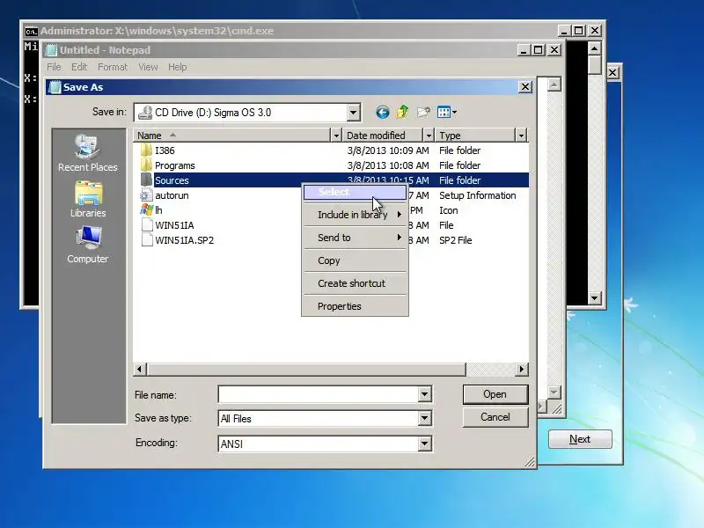The image size is (704, 528).
Task: Open the Date modified column filter arrow
Action: click(429, 136)
